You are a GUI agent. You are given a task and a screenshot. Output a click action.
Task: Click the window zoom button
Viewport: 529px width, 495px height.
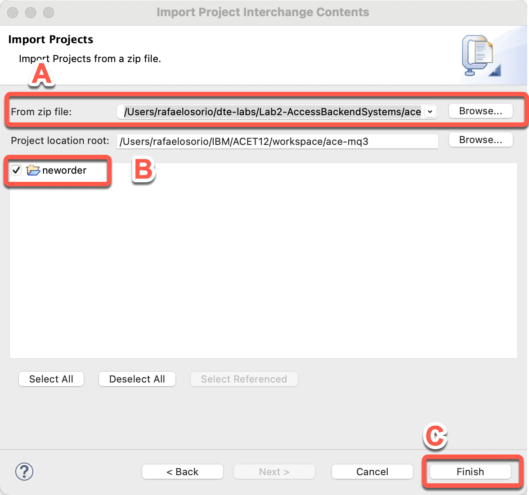tap(49, 12)
